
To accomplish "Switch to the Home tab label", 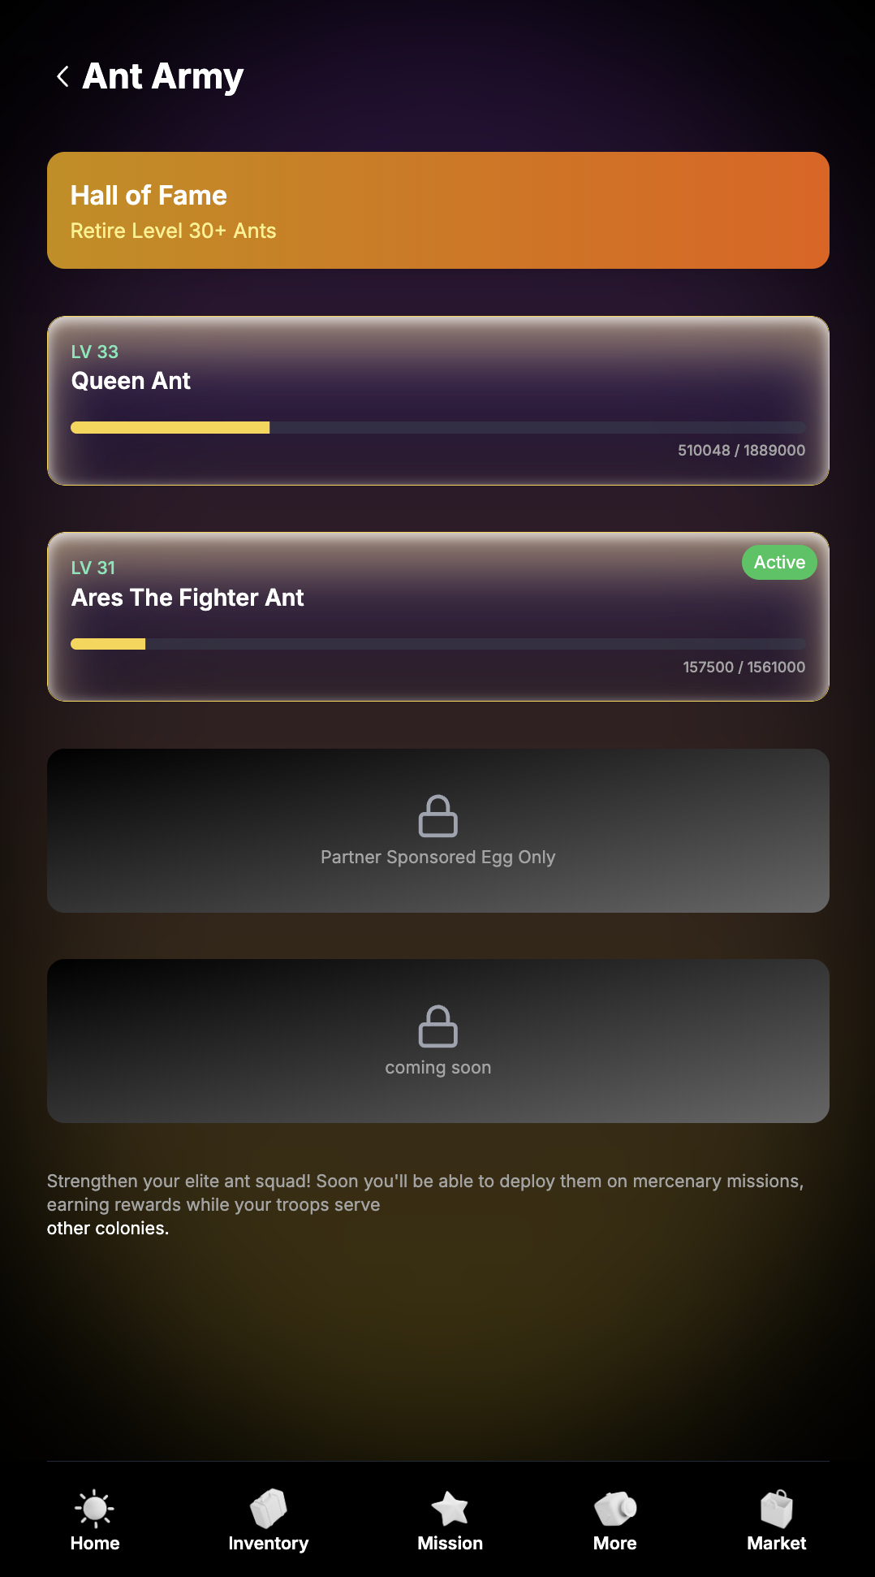I will [95, 1543].
